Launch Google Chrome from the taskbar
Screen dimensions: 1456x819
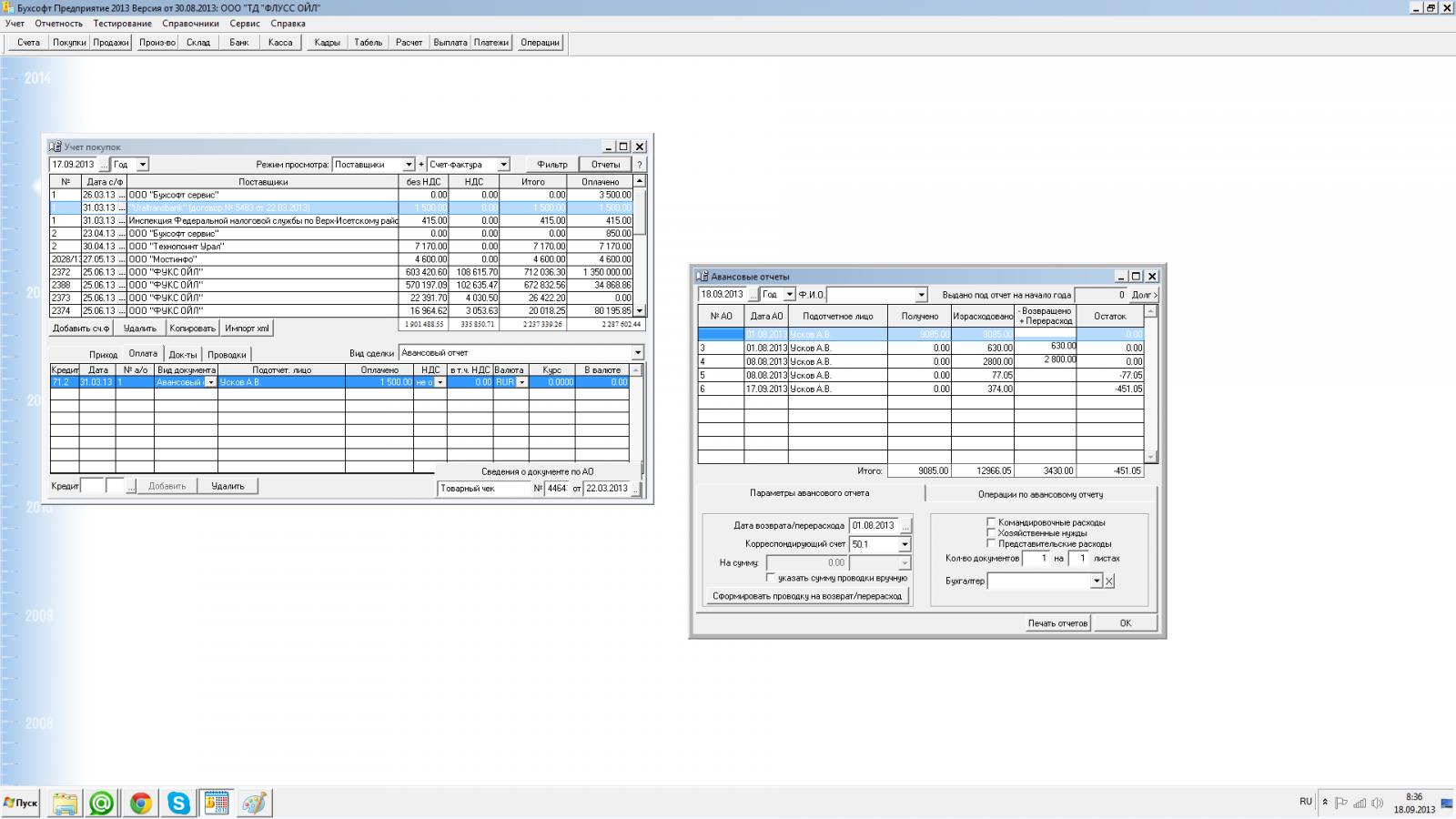140,803
